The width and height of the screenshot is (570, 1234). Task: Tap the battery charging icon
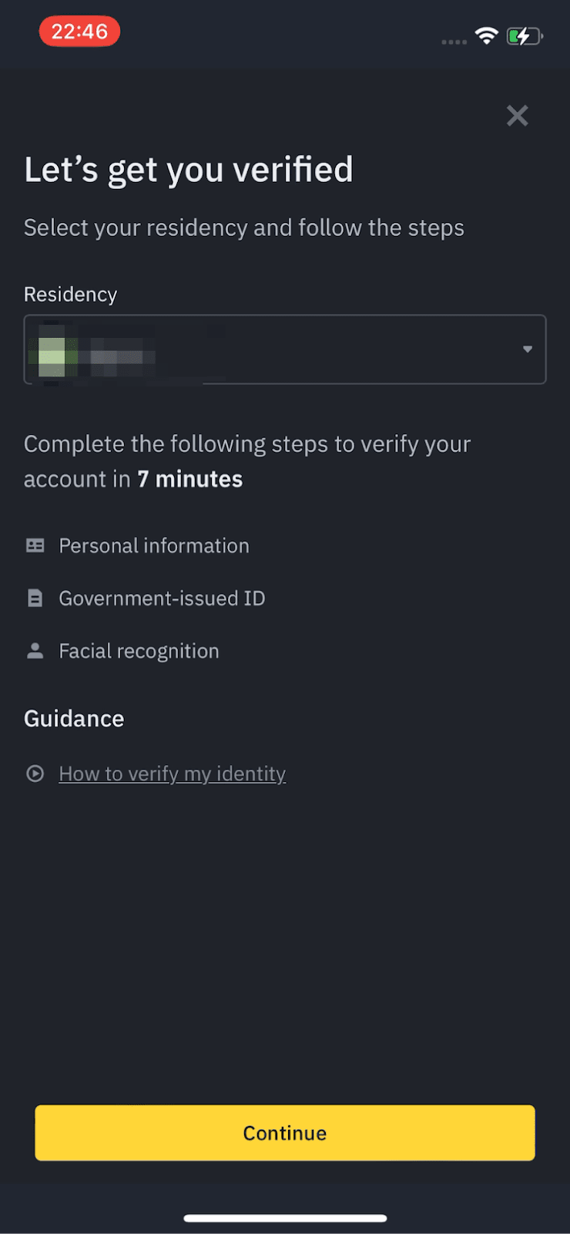click(x=524, y=35)
